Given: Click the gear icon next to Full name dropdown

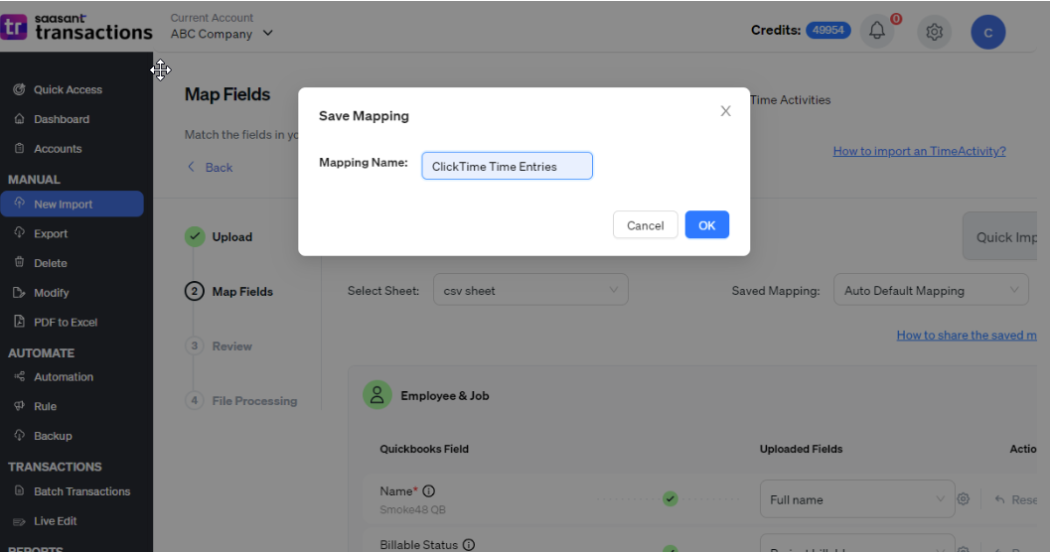Looking at the screenshot, I should 963,499.
